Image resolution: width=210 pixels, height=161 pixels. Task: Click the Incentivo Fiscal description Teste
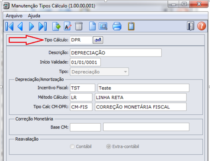[x=143, y=88]
